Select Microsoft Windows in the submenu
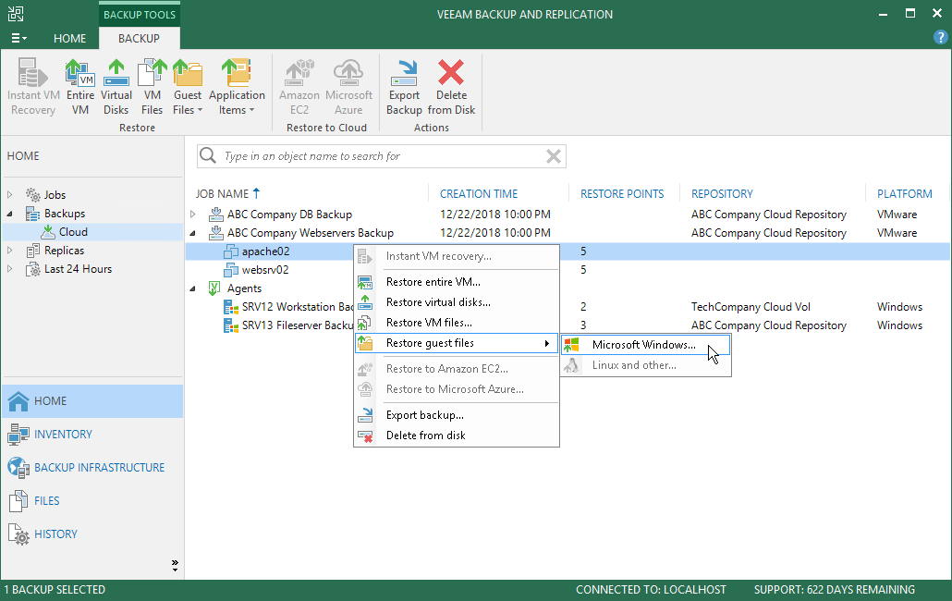The height and width of the screenshot is (601, 952). [x=645, y=345]
